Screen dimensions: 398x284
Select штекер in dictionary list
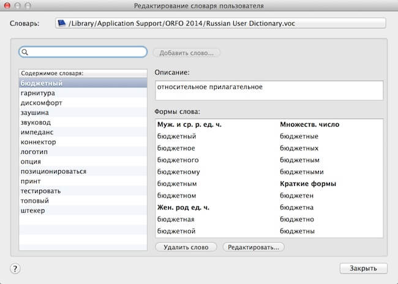(x=83, y=211)
